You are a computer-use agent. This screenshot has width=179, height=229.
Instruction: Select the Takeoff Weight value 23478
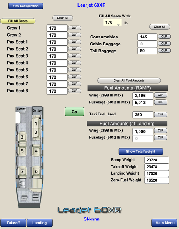pos(157,167)
